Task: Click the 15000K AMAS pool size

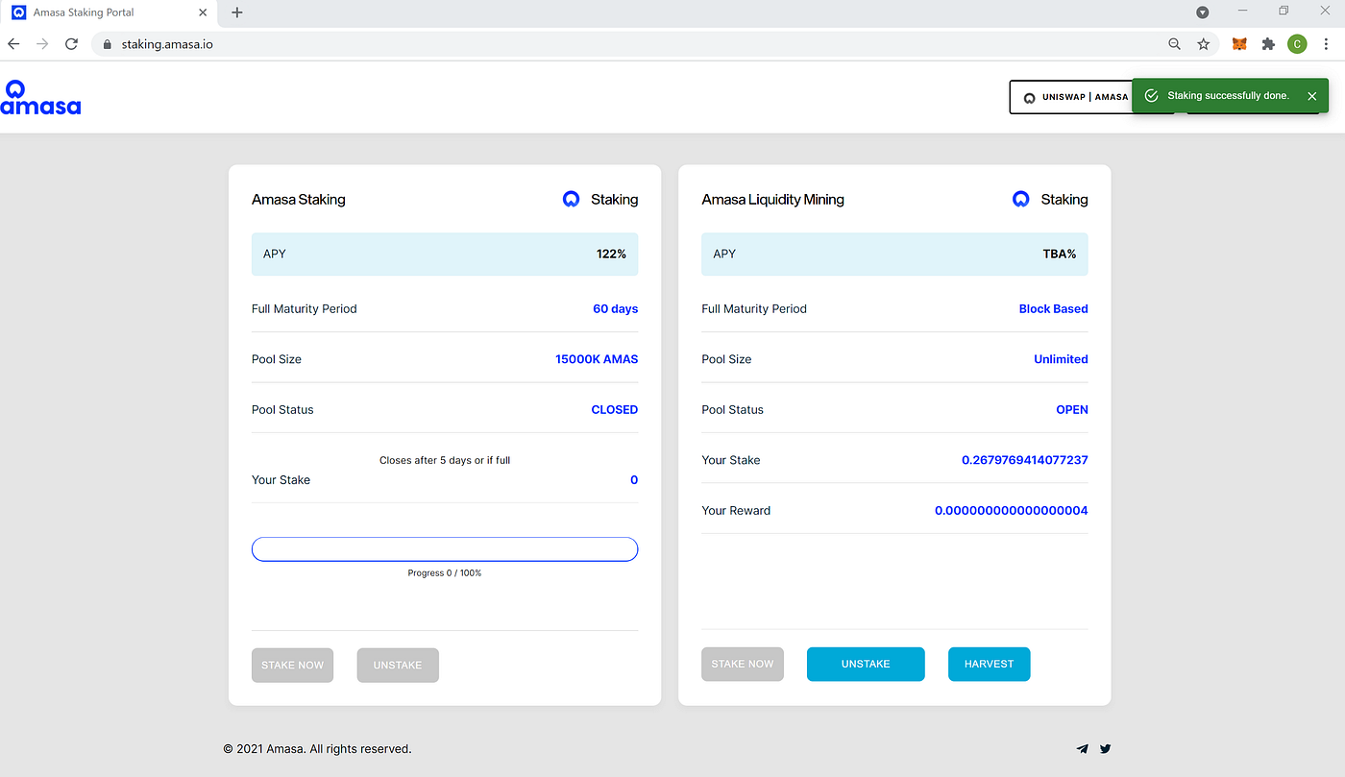Action: (597, 359)
